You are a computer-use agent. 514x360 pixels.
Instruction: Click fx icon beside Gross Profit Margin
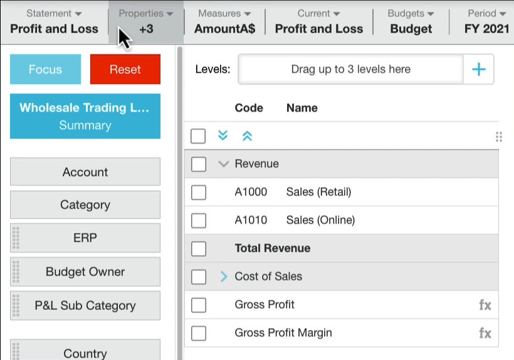pyautogui.click(x=485, y=334)
